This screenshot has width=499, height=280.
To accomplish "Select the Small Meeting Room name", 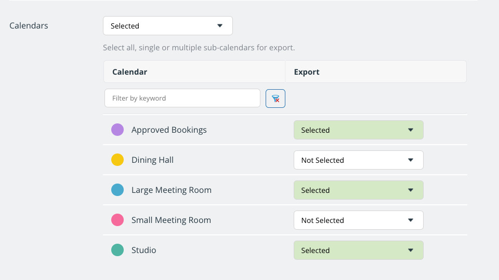I will coord(171,220).
